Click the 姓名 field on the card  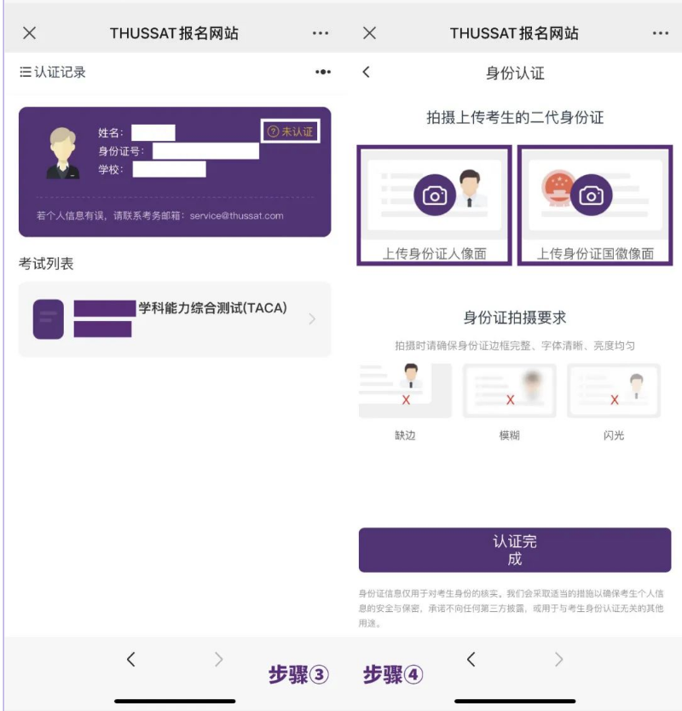tap(153, 133)
